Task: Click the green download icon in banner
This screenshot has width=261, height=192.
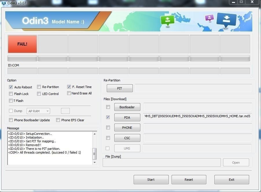Action: point(167,20)
